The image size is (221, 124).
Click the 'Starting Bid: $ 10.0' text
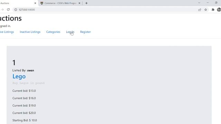[25, 120]
